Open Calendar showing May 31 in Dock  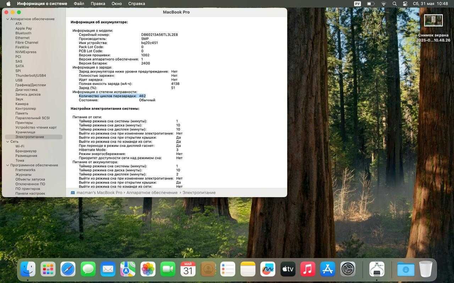click(x=188, y=269)
